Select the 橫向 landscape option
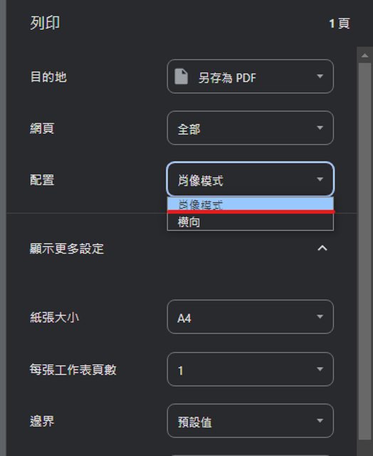The height and width of the screenshot is (456, 373). [250, 222]
